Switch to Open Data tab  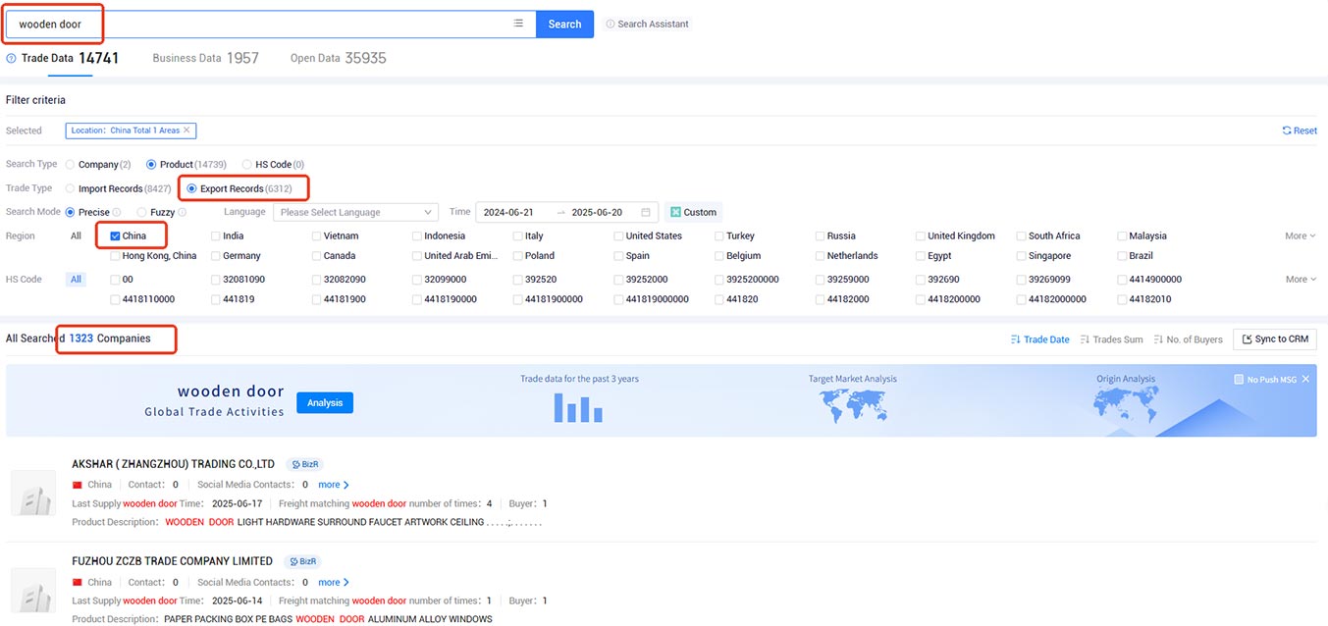[338, 58]
